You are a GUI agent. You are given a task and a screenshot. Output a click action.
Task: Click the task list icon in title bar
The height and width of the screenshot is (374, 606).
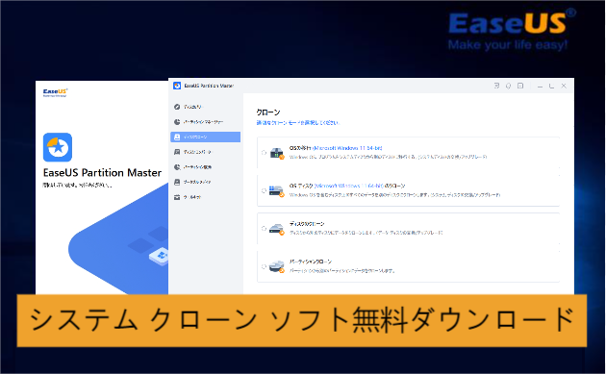496,86
